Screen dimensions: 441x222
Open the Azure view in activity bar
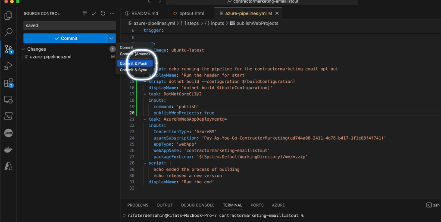click(x=8, y=166)
